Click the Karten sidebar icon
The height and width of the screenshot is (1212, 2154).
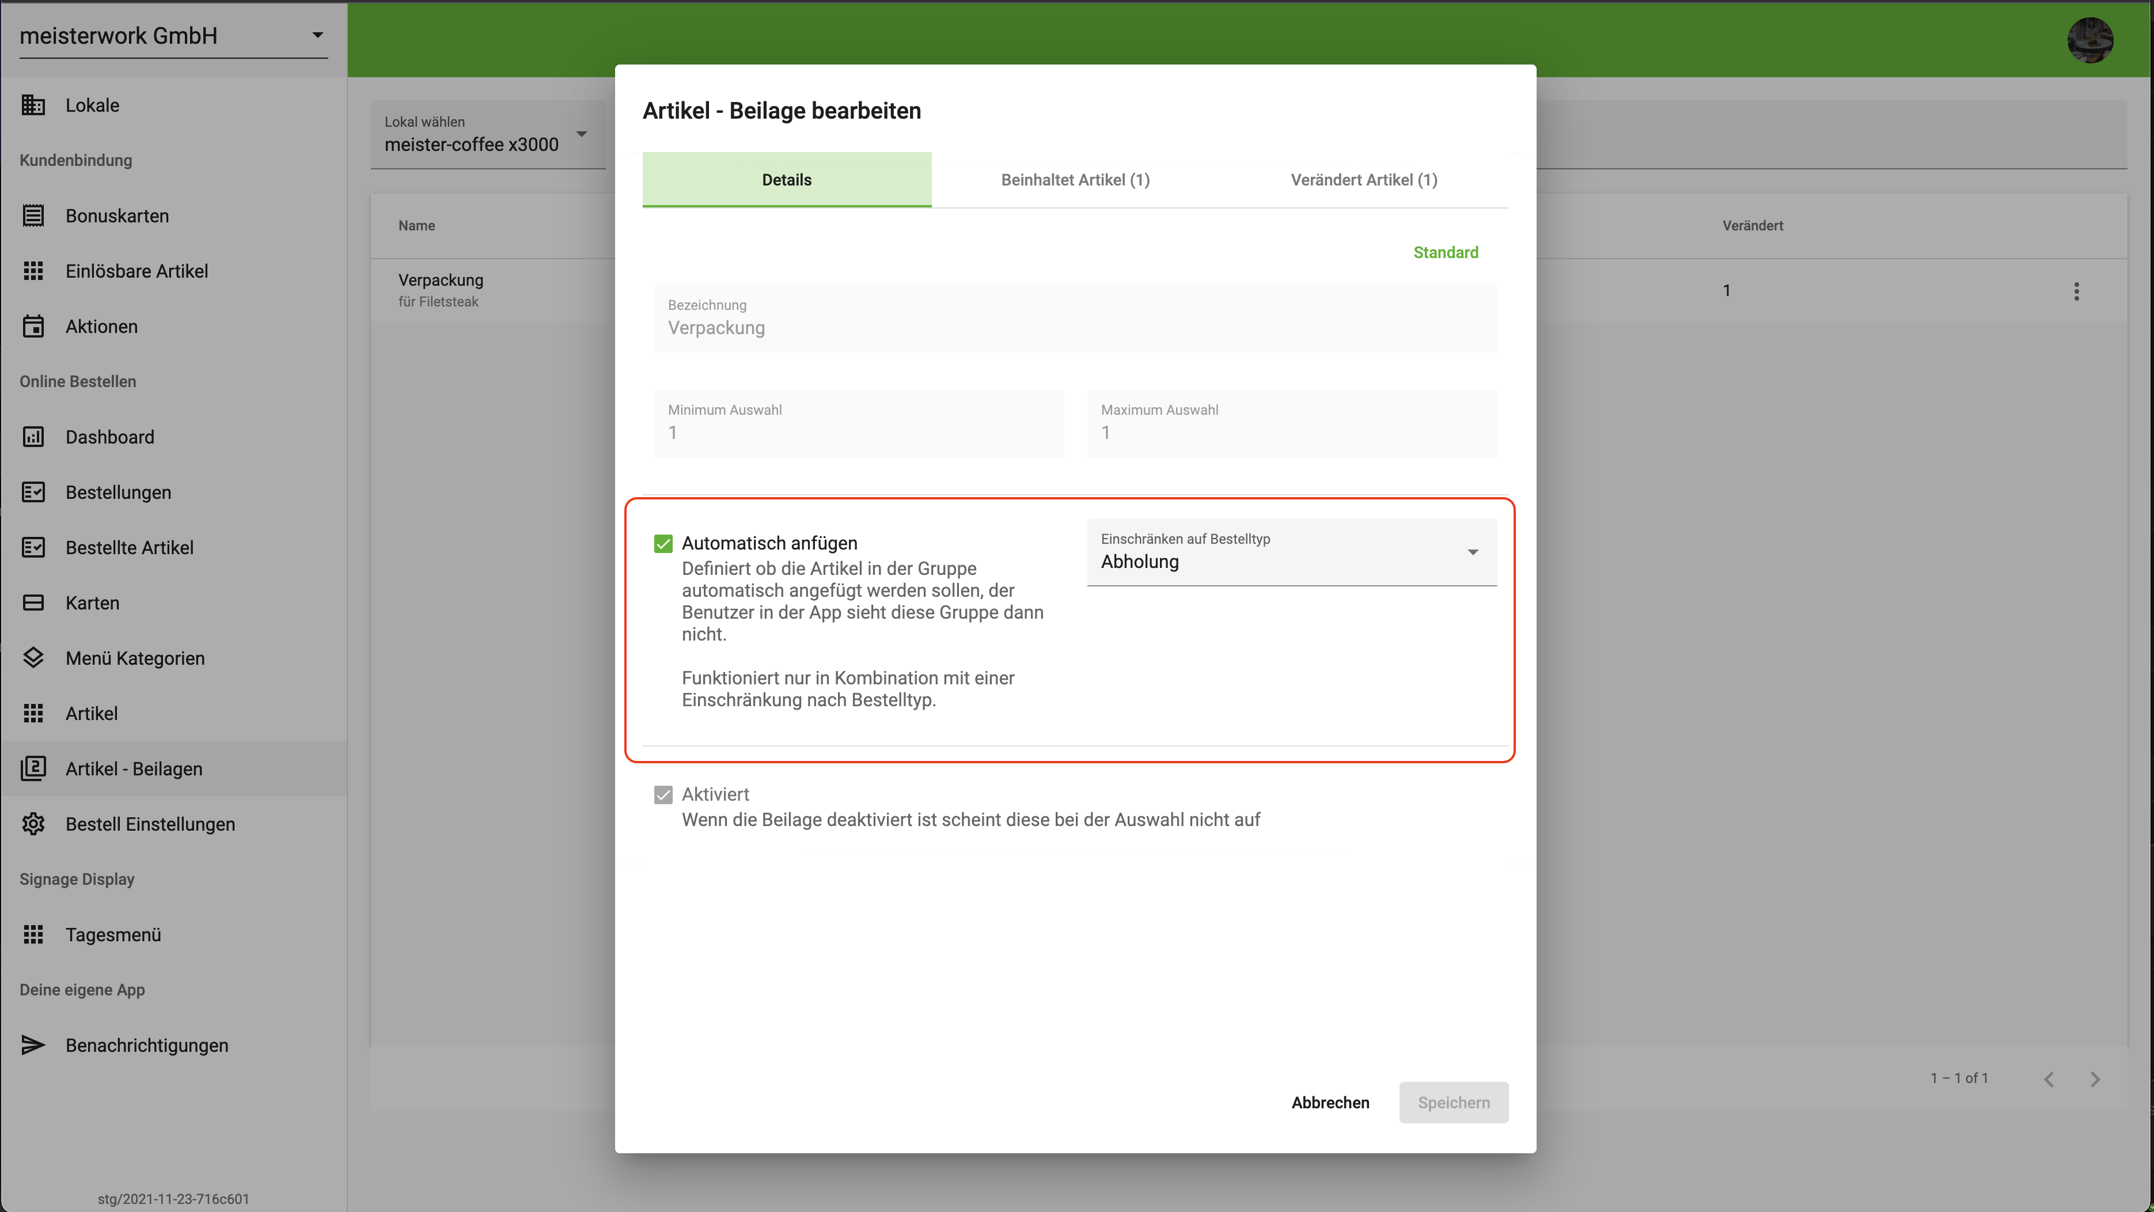point(33,602)
